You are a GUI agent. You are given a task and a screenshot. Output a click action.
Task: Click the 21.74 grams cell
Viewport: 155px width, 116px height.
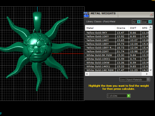click(122, 52)
